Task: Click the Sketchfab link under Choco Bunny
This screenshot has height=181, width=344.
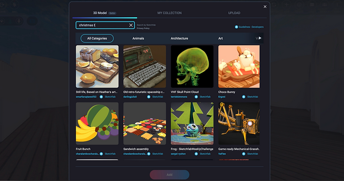Action: click(x=252, y=97)
